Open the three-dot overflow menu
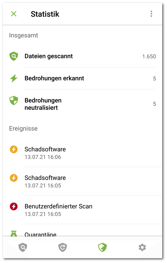 (x=151, y=14)
